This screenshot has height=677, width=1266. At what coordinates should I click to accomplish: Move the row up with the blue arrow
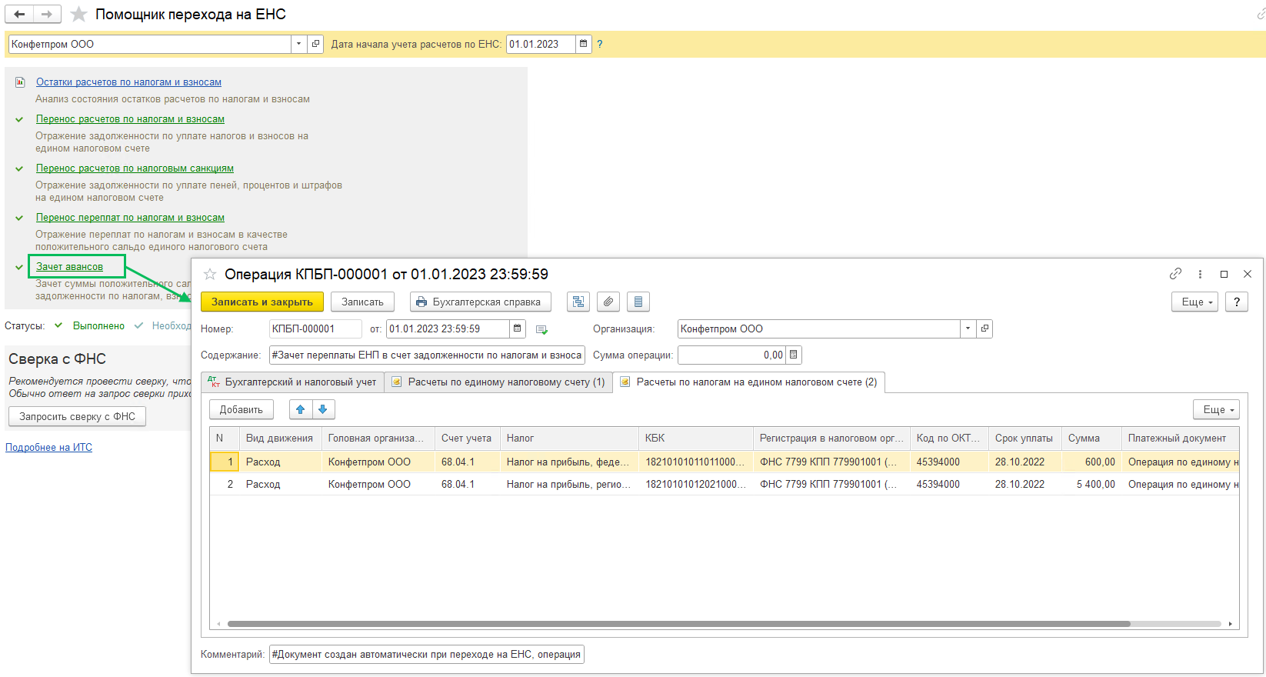click(301, 409)
